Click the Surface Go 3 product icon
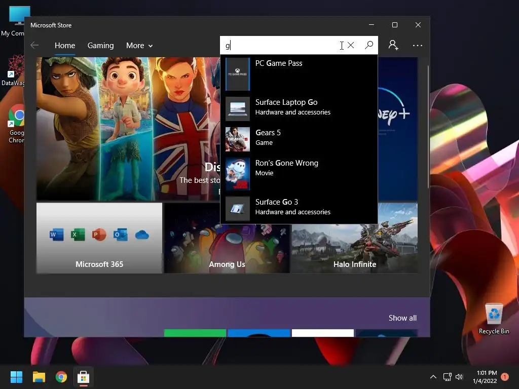The height and width of the screenshot is (389, 519). click(238, 209)
